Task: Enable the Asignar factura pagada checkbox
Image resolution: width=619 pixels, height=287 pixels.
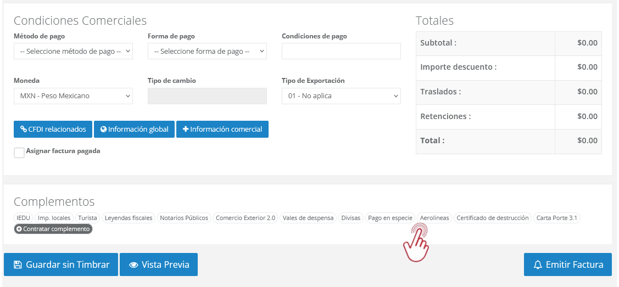Action: (x=19, y=153)
